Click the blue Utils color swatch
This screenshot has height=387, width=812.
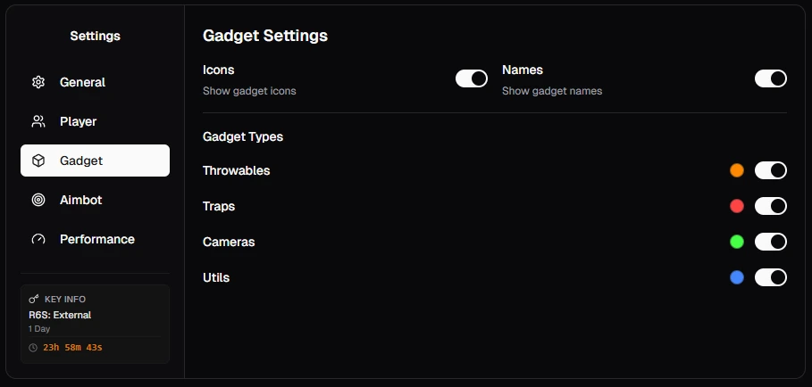[x=737, y=277]
